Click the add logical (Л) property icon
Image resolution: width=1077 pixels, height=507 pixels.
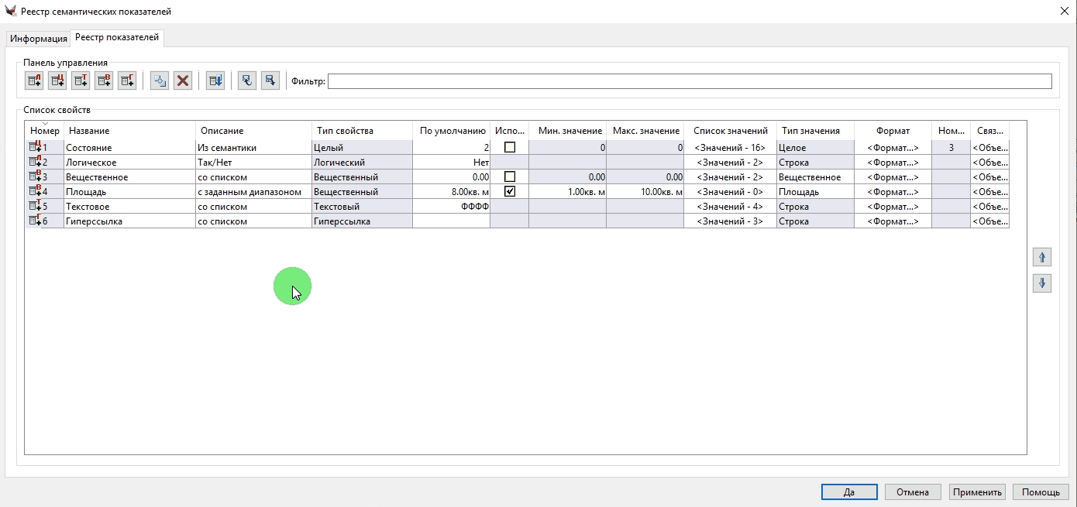[x=34, y=81]
